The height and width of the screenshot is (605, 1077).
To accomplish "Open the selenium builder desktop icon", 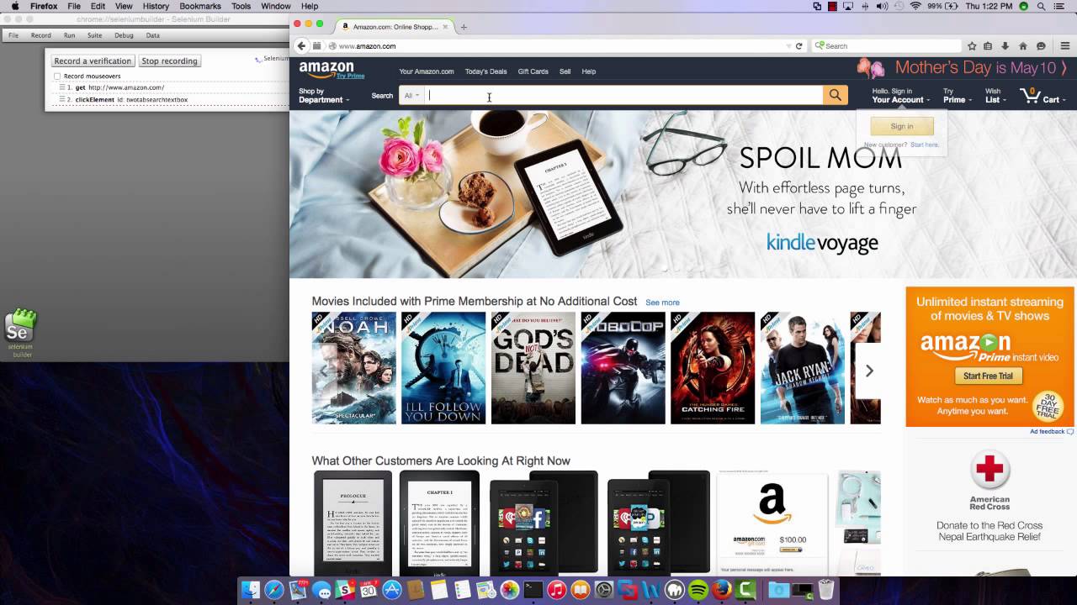I will 21,333.
